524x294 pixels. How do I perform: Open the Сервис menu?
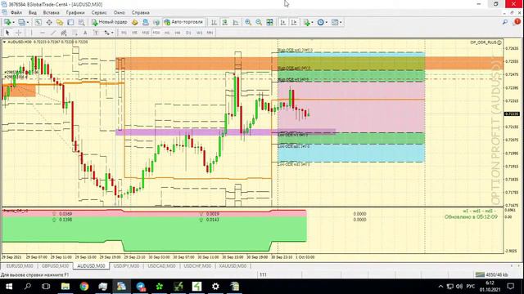(99, 13)
